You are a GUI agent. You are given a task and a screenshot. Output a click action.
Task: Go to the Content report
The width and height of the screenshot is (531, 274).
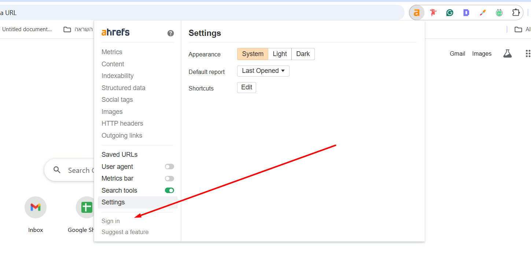(x=113, y=64)
